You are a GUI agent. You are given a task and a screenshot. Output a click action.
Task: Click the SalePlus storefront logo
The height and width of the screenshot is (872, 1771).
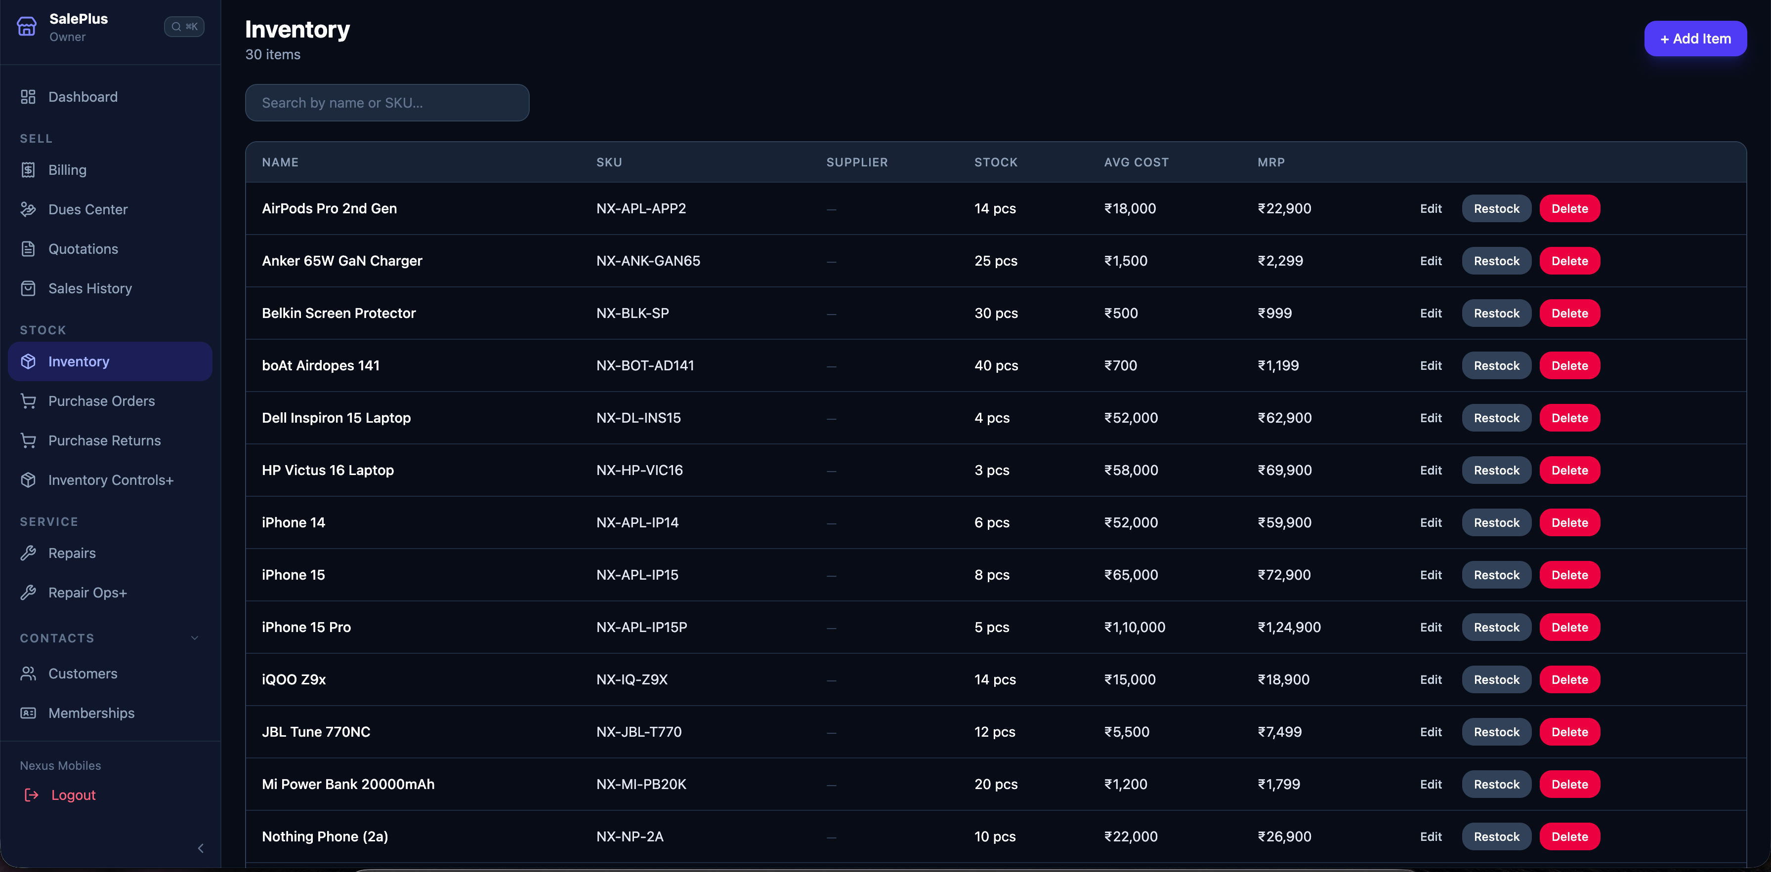[x=26, y=26]
